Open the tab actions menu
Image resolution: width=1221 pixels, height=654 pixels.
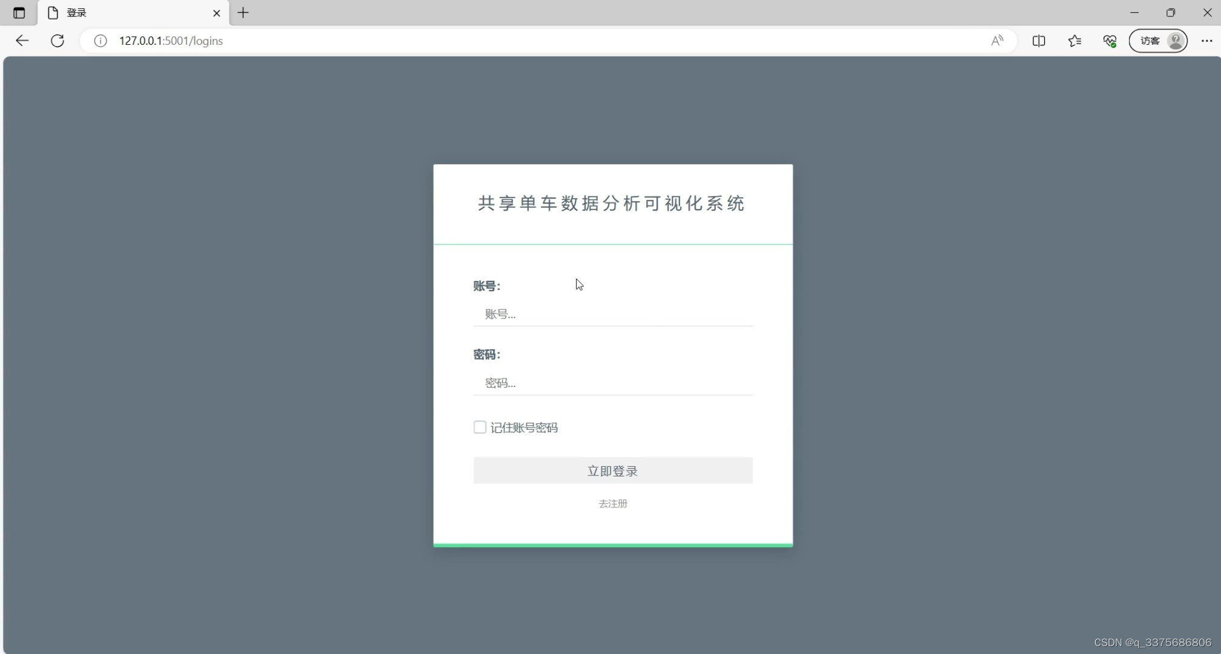(x=18, y=13)
